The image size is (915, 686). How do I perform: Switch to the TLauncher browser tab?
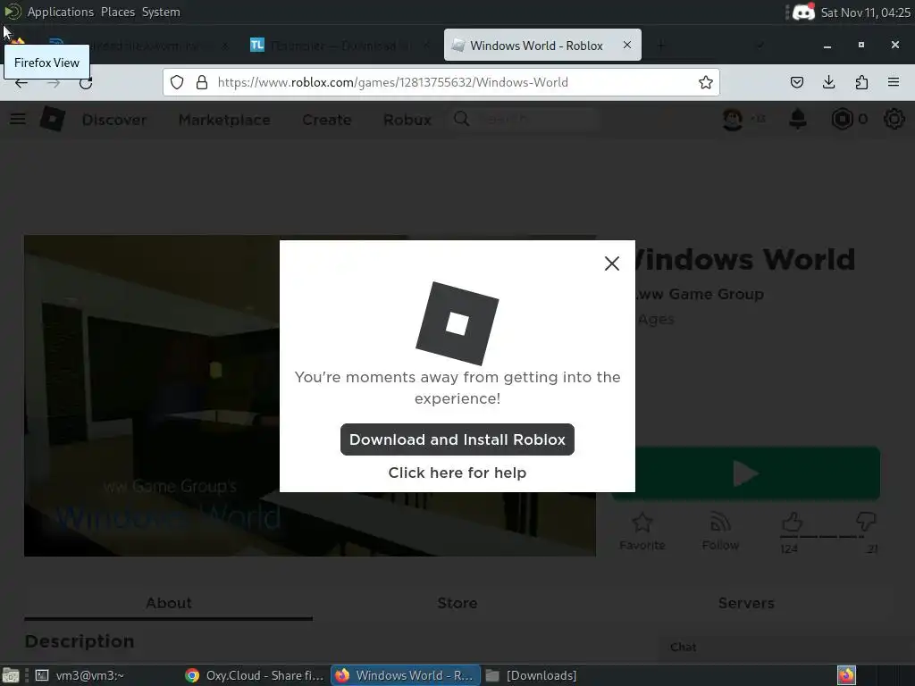(x=340, y=45)
